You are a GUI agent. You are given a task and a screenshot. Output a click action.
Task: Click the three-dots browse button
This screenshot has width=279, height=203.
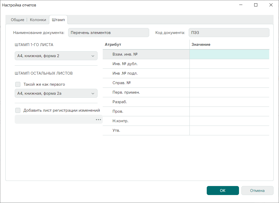[x=98, y=119]
